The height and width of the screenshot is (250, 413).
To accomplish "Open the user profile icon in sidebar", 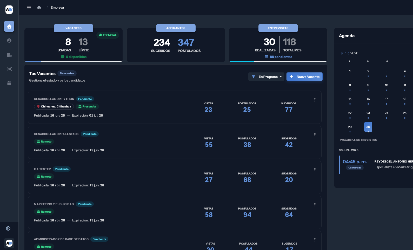I will (x=9, y=40).
